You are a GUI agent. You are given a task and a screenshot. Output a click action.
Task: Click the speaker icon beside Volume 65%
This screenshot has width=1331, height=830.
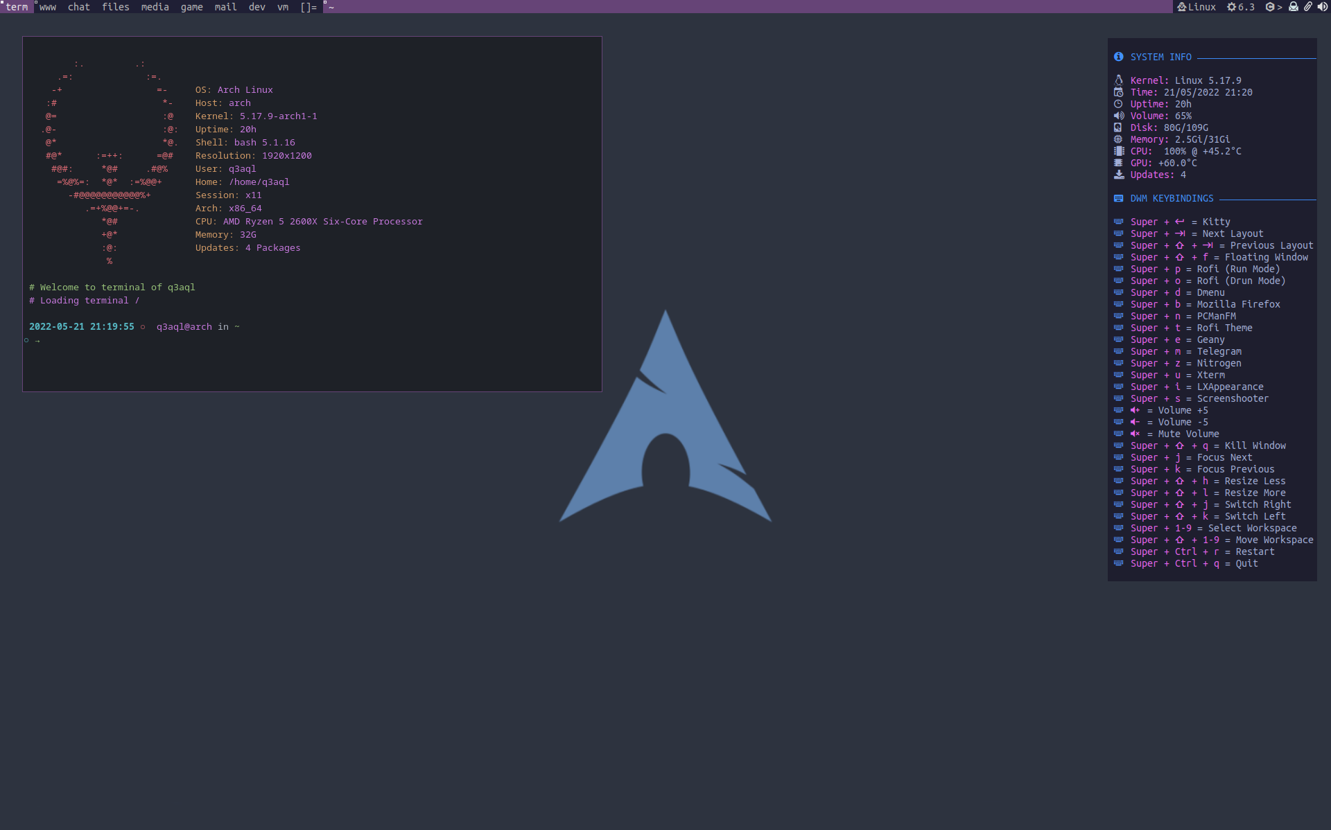click(x=1119, y=116)
